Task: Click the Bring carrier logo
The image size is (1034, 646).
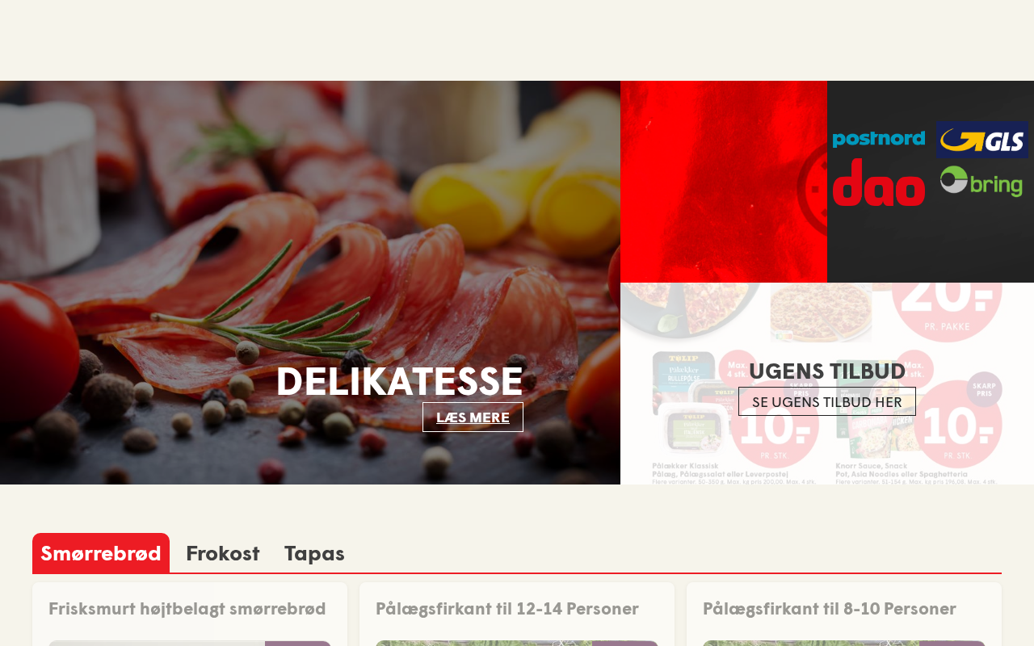Action: point(981,182)
